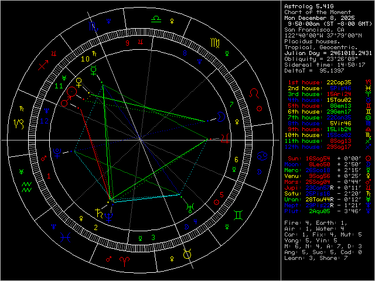
Task: Click the Capricorn glyph in the 1st house row
Action: pyautogui.click(x=368, y=83)
